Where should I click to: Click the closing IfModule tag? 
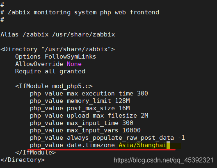click(36, 152)
